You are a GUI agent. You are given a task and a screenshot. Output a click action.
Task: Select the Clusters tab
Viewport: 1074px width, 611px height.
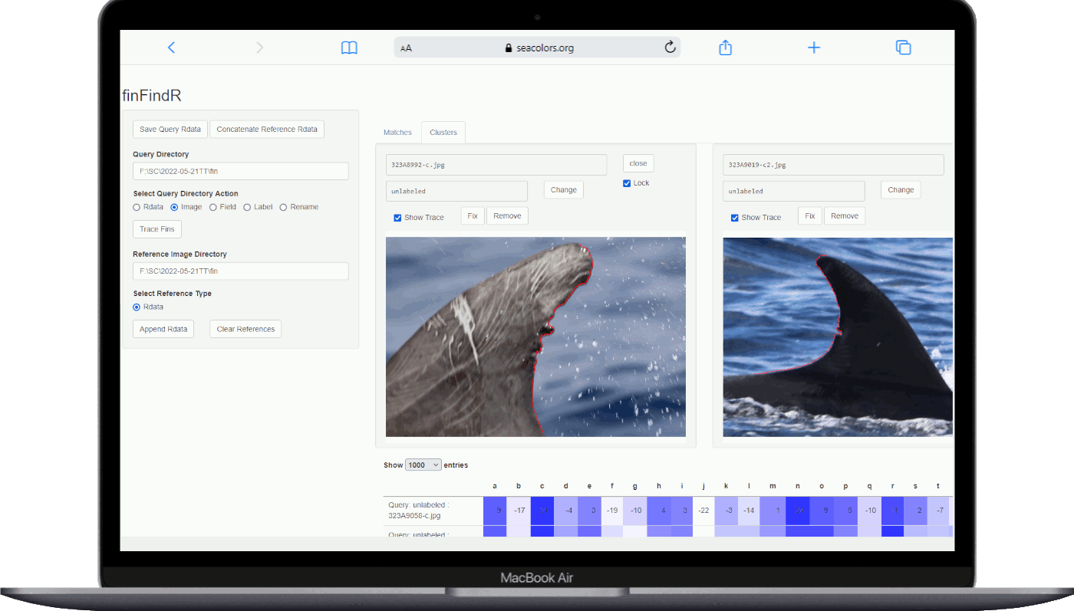coord(443,133)
